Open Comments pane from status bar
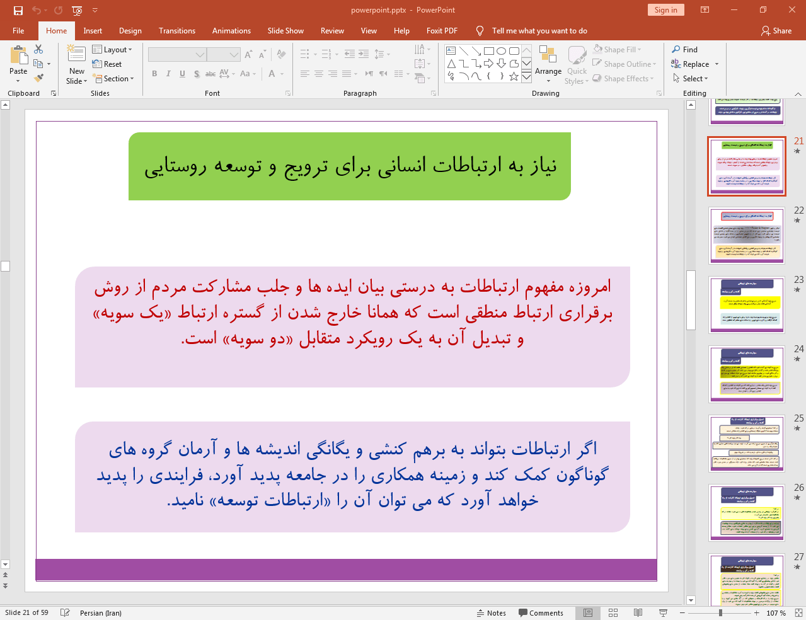Image resolution: width=806 pixels, height=620 pixels. [x=541, y=612]
